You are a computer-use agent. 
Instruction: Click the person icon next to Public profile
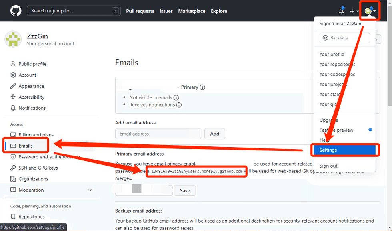[x=13, y=64]
